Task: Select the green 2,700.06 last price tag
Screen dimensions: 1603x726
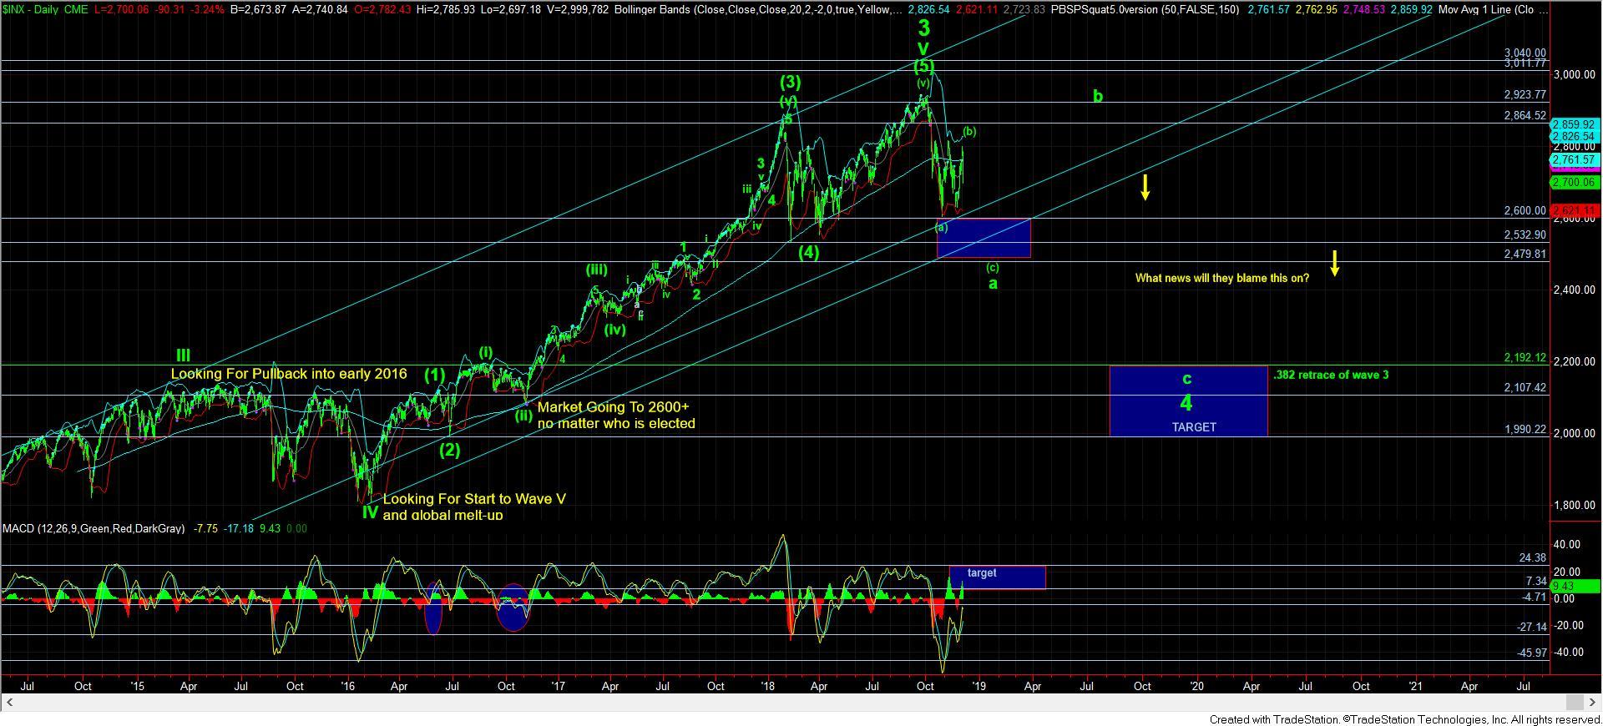Action: click(1573, 182)
